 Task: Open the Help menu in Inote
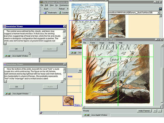[120, 43]
